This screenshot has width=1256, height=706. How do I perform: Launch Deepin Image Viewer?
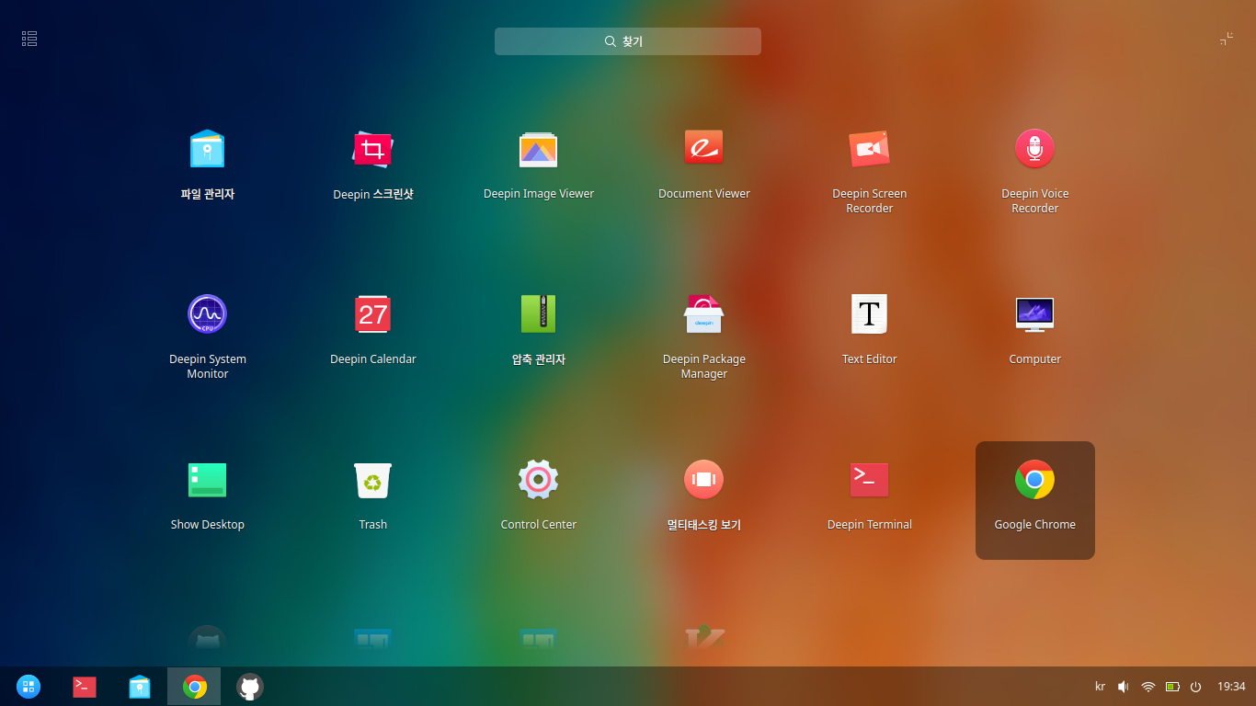pos(538,149)
